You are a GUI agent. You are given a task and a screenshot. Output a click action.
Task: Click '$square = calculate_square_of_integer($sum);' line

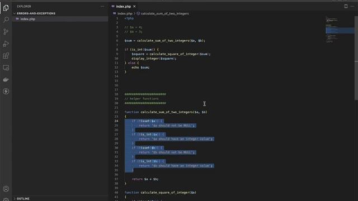coord(171,54)
